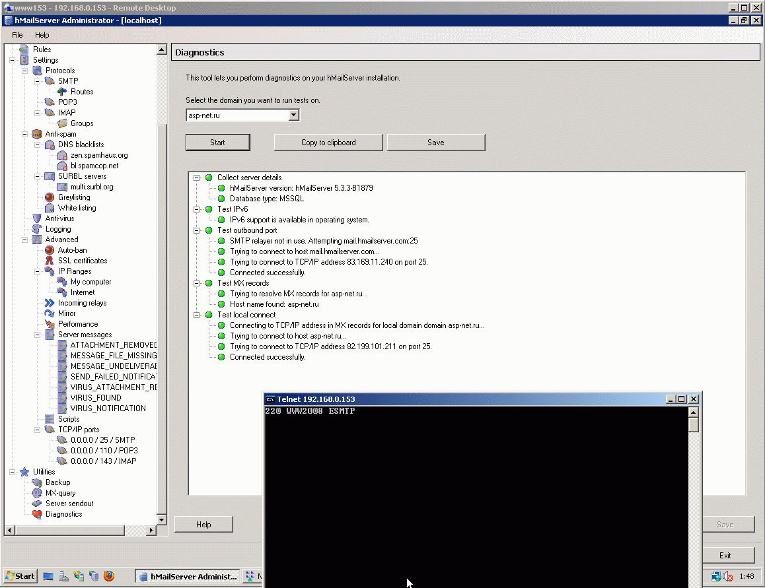Switch to hMailServer Administrator taskbar button
Image resolution: width=765 pixels, height=588 pixels.
click(188, 576)
